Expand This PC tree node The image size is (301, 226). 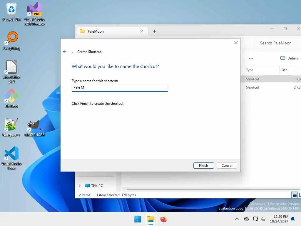(x=80, y=186)
